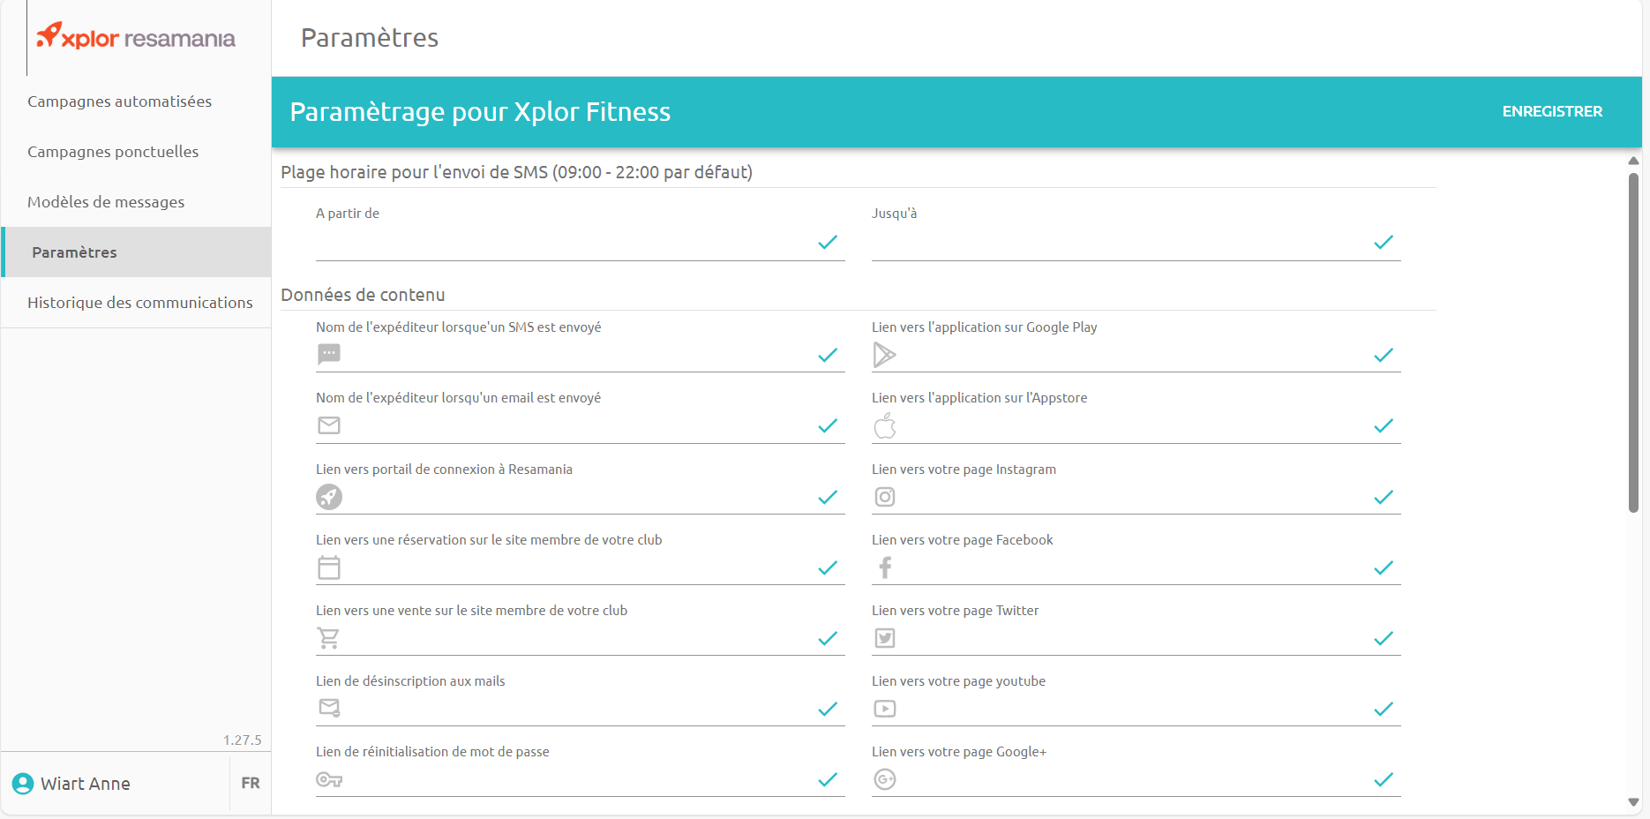This screenshot has height=819, width=1650.
Task: Click 'Données de contenu' section heading
Action: 363,295
